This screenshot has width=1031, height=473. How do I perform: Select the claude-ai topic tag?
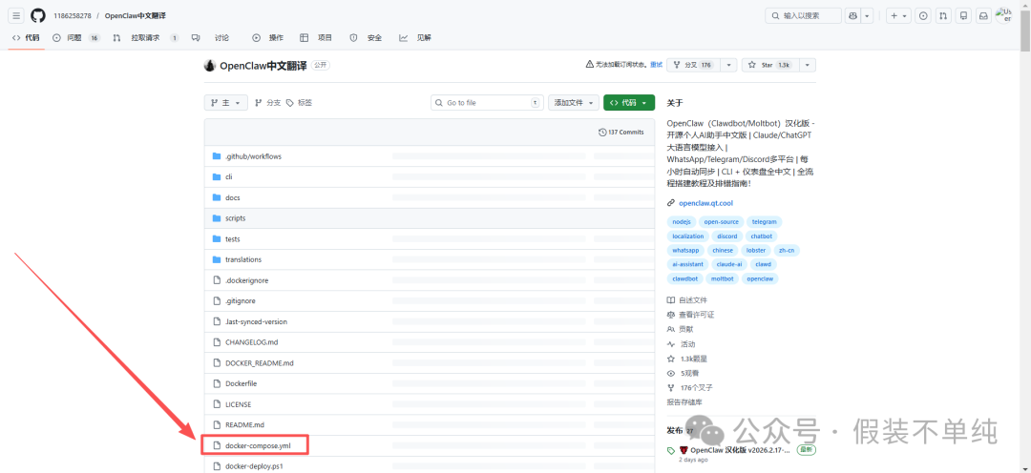[x=728, y=264]
